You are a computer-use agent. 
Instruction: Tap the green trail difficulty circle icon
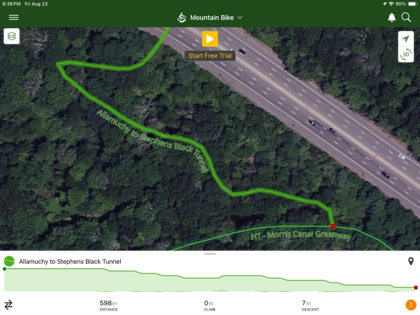click(x=9, y=261)
